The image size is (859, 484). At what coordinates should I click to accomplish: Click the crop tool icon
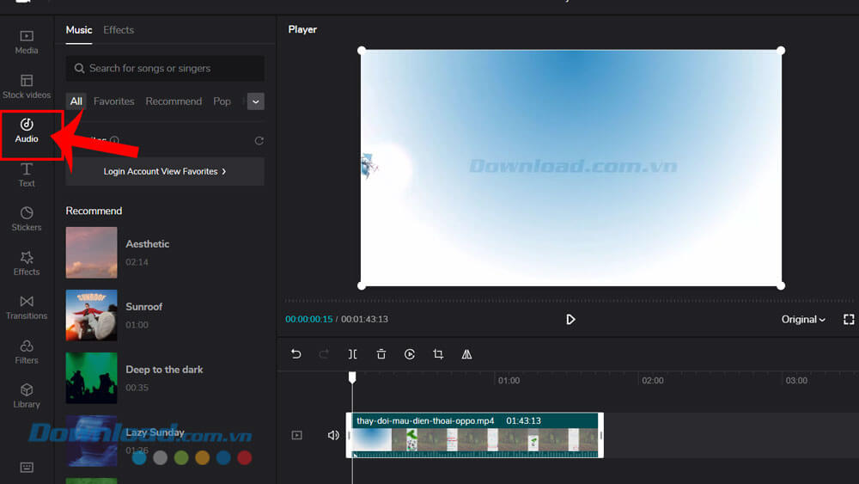438,354
